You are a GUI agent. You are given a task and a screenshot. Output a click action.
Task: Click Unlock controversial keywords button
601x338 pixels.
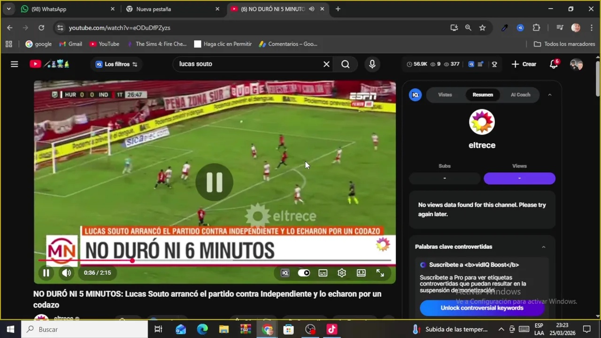point(482,308)
